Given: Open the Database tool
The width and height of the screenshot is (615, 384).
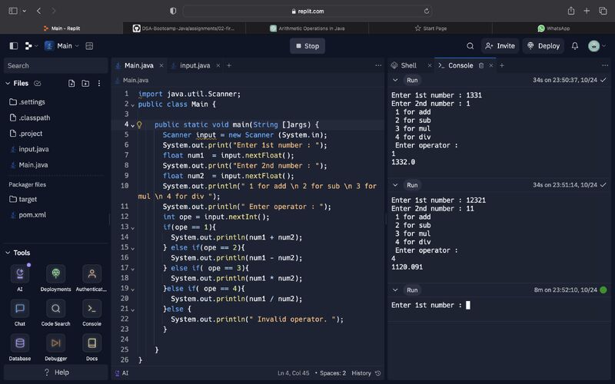Looking at the screenshot, I should pos(19,343).
